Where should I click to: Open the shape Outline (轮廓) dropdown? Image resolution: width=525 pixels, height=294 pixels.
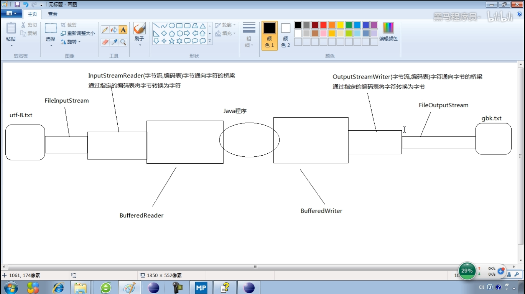click(x=225, y=25)
